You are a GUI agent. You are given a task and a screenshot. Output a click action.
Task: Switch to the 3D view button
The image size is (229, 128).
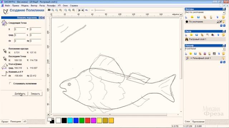[49, 10]
